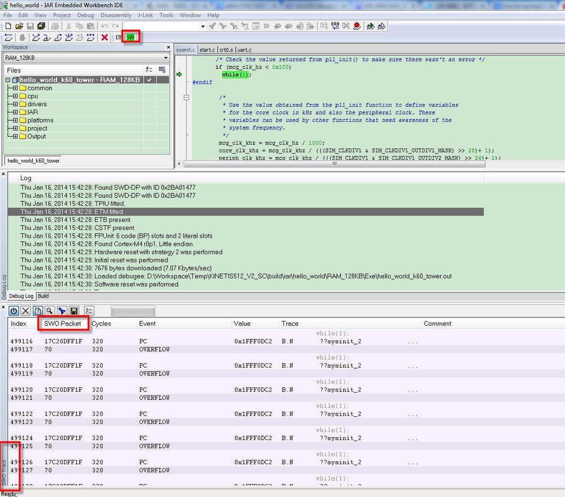Click the blue flashlight Browse icon

62,311
